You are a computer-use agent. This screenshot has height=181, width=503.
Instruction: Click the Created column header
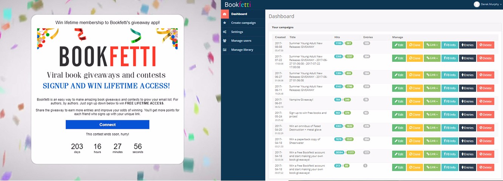click(x=280, y=37)
